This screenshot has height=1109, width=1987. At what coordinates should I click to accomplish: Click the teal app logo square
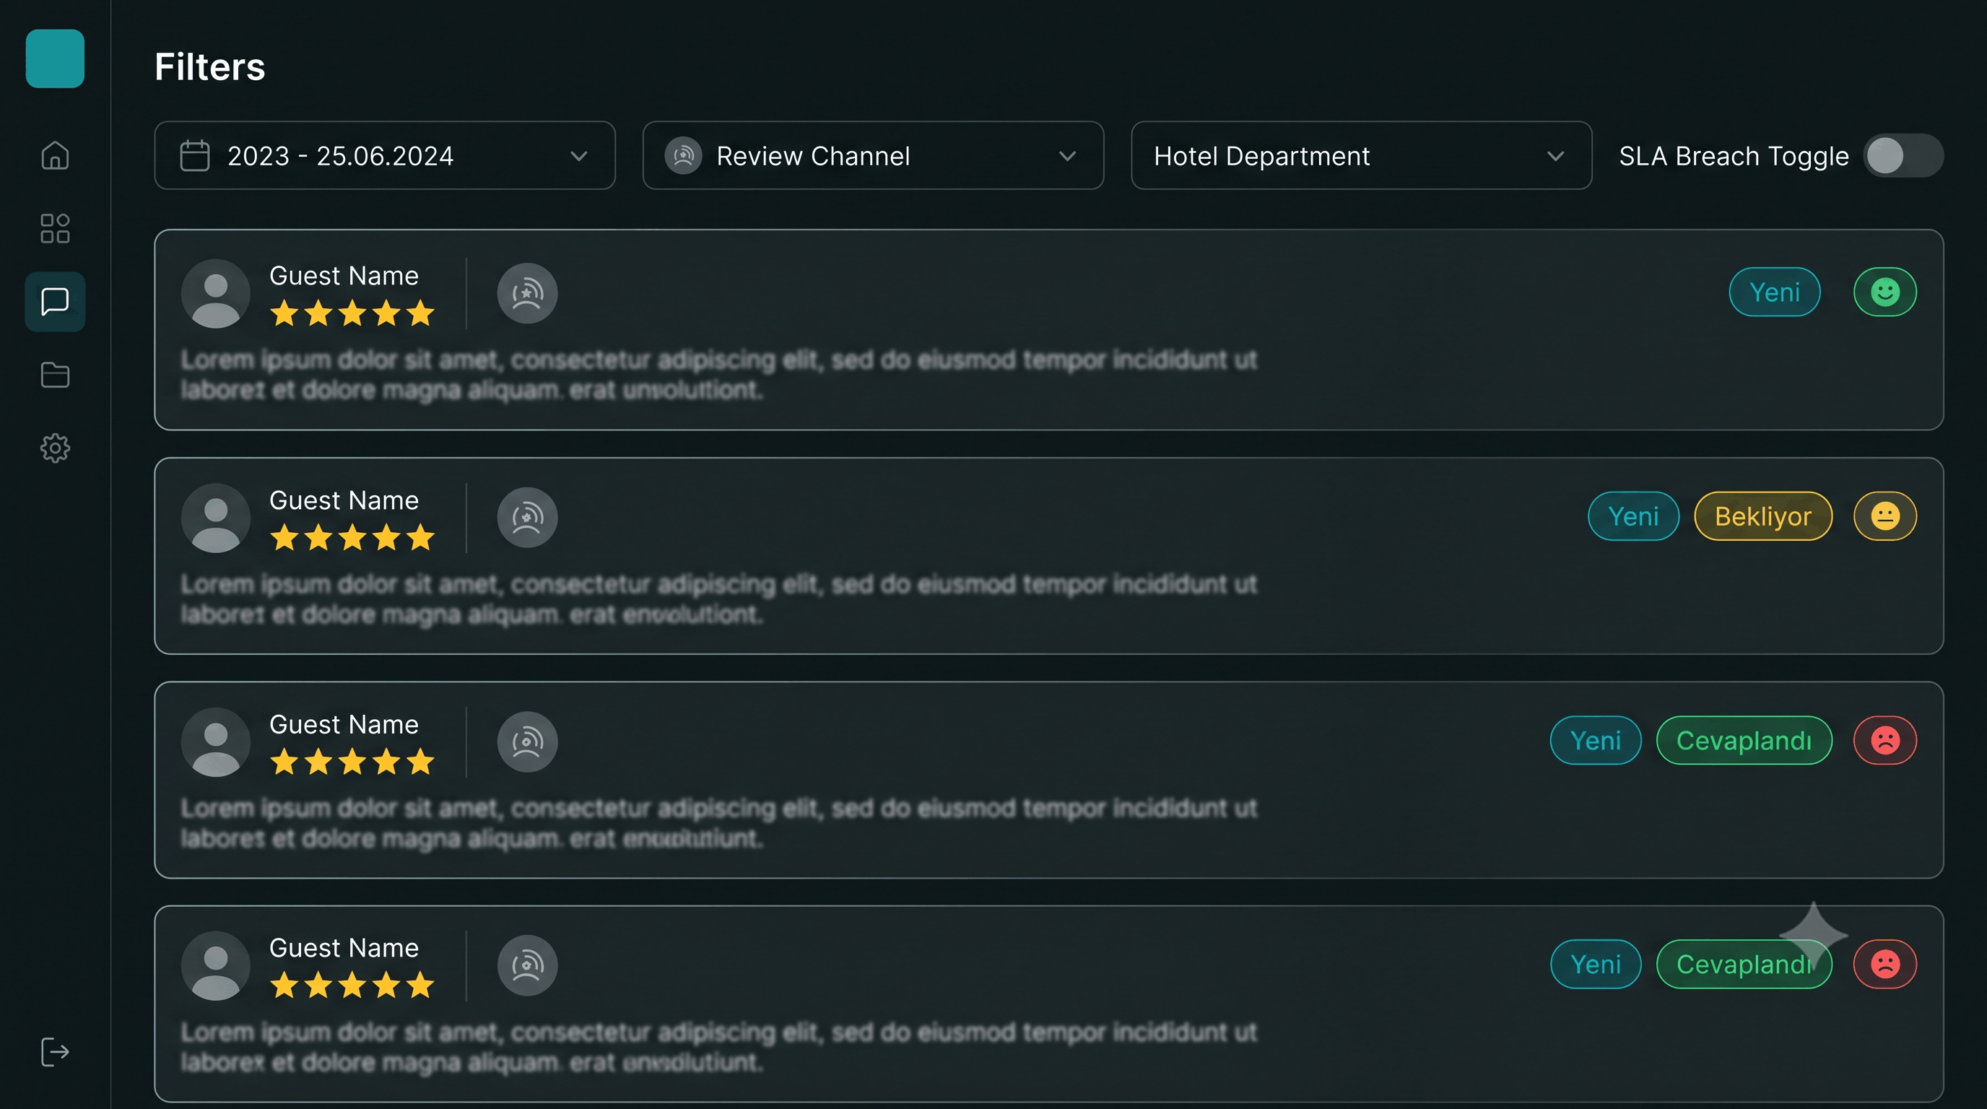55,58
